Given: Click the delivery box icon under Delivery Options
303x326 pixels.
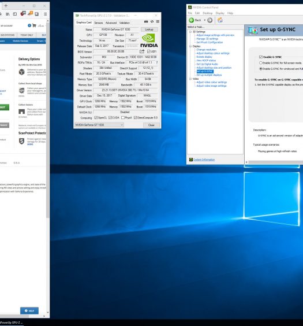Looking at the screenshot, I should click(x=22, y=72).
